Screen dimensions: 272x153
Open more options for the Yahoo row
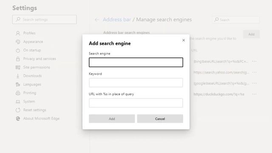click(254, 72)
